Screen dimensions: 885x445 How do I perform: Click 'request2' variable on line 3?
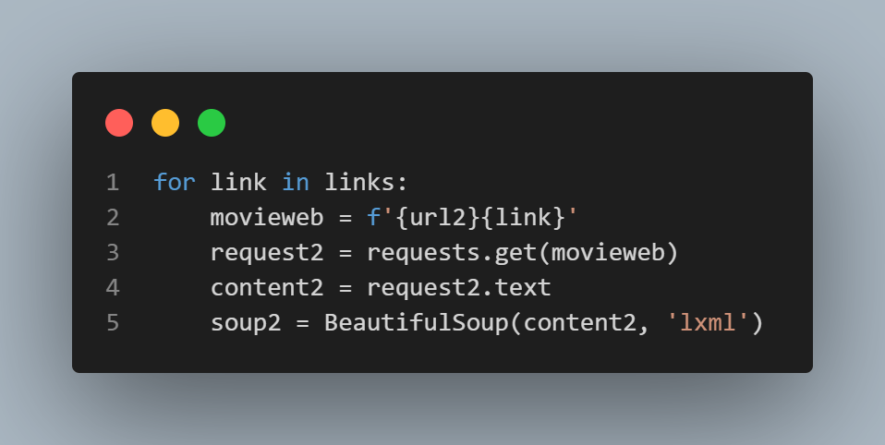click(x=267, y=253)
